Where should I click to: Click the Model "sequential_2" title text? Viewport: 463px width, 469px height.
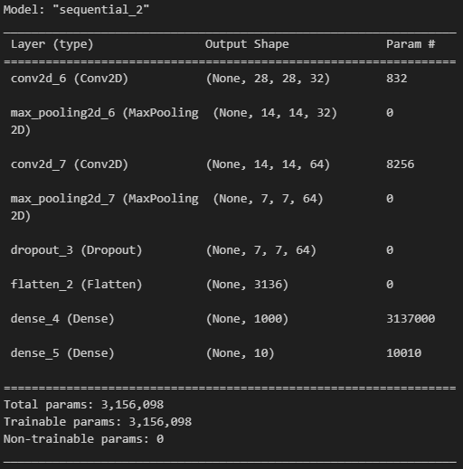click(x=76, y=10)
